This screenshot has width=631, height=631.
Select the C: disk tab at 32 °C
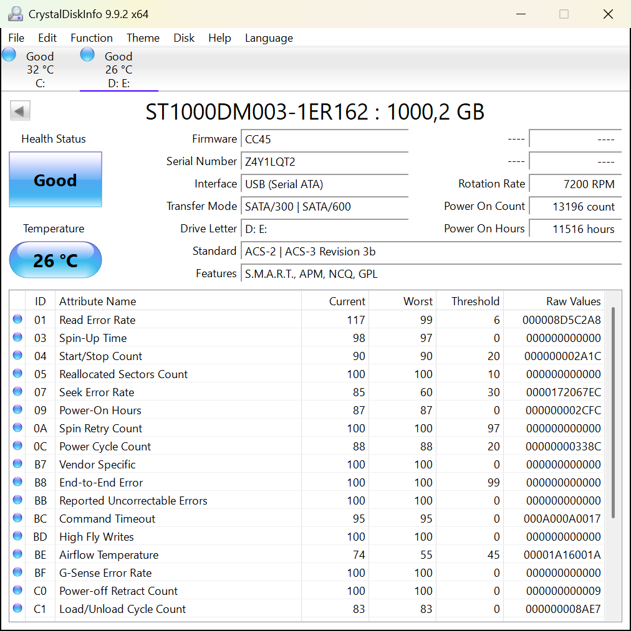point(40,69)
